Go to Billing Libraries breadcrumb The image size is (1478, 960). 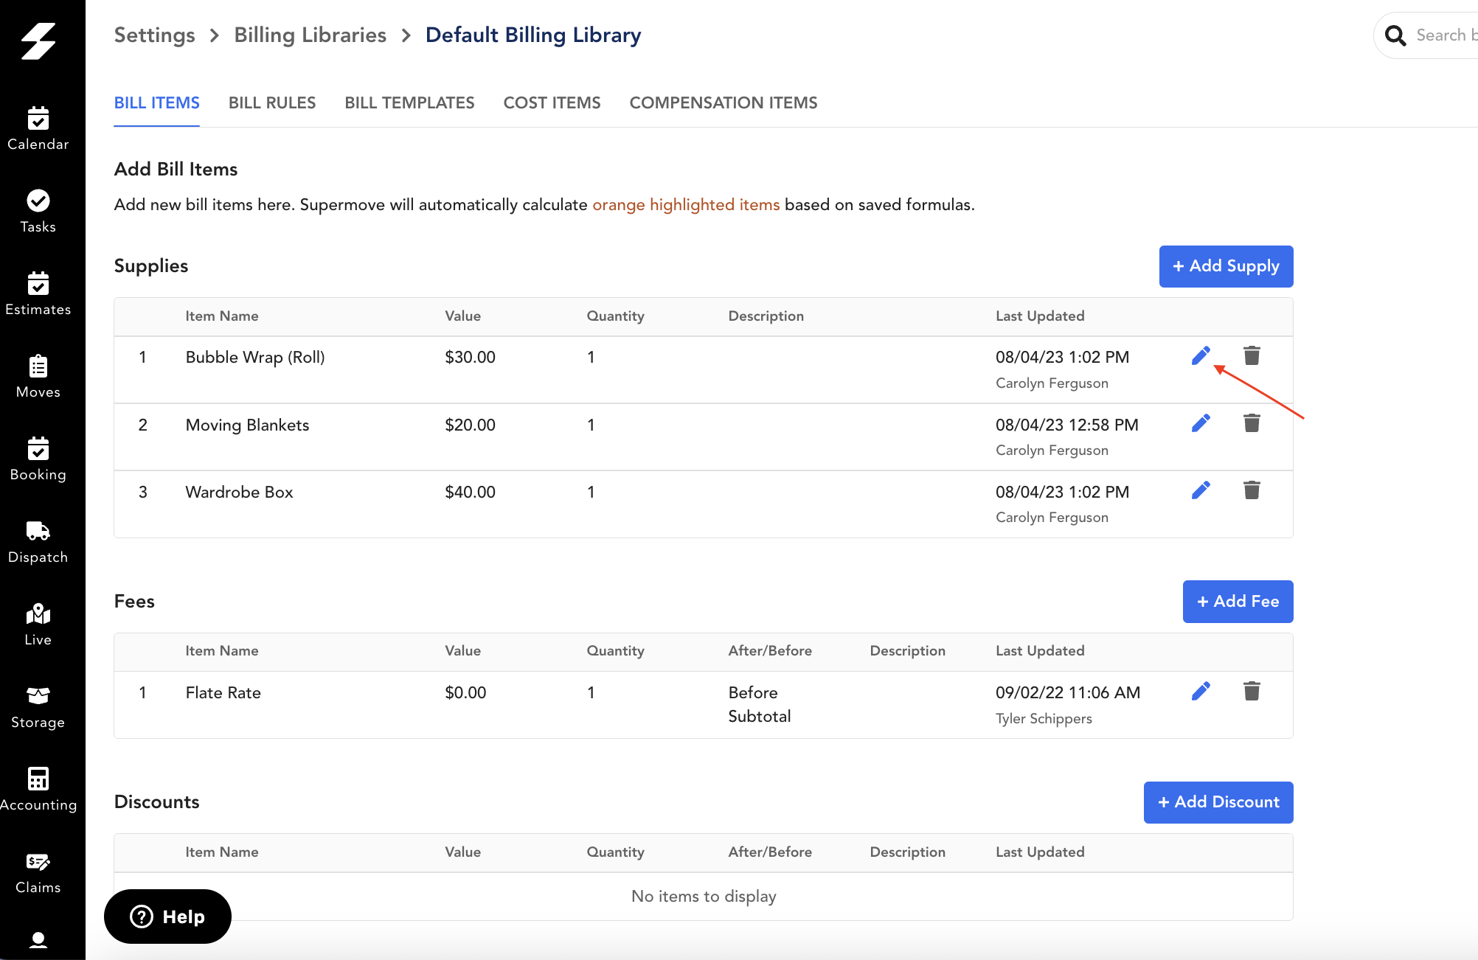pos(310,35)
